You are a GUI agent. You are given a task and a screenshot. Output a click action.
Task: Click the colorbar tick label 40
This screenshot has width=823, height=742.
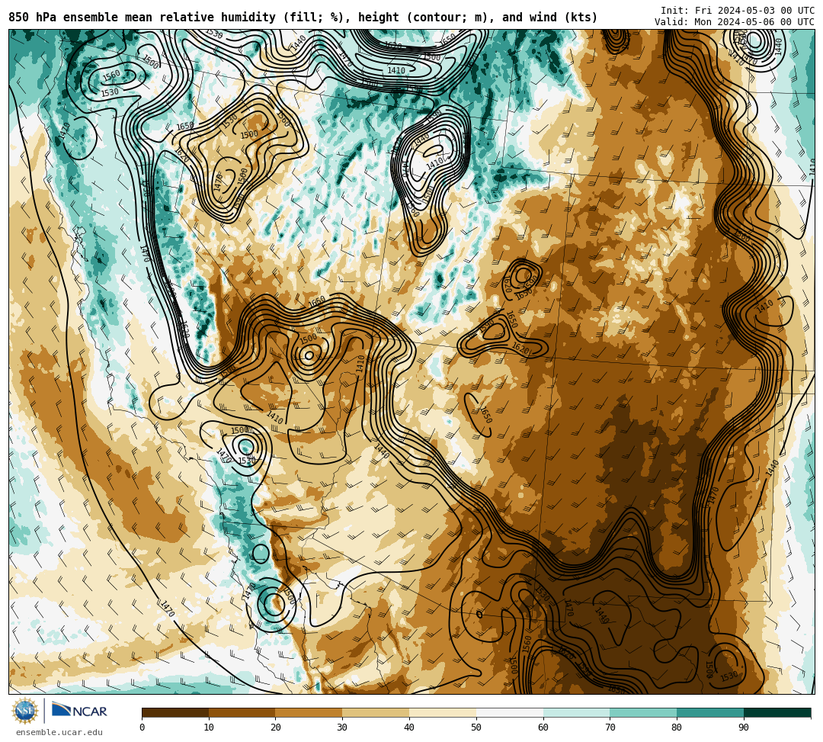409,728
